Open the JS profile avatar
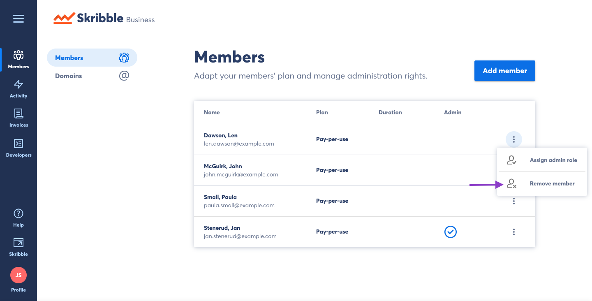The width and height of the screenshot is (592, 301). pos(18,276)
